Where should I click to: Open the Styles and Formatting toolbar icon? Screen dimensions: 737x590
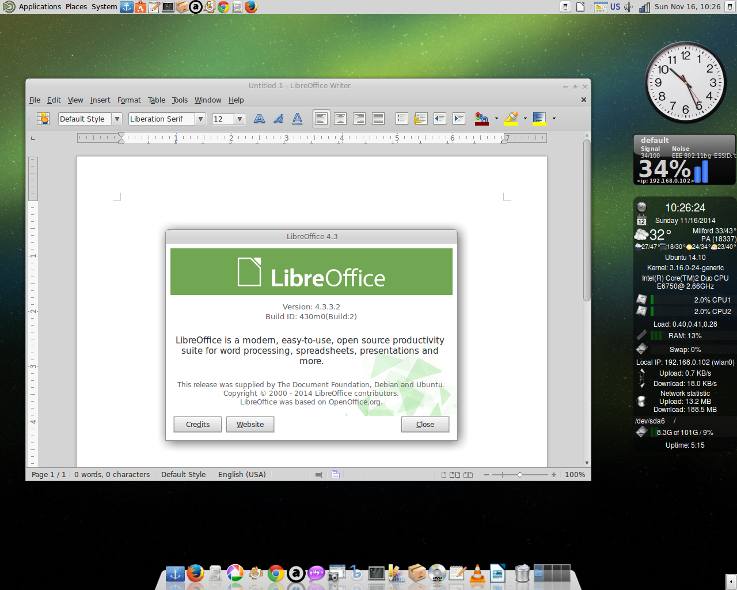point(43,119)
